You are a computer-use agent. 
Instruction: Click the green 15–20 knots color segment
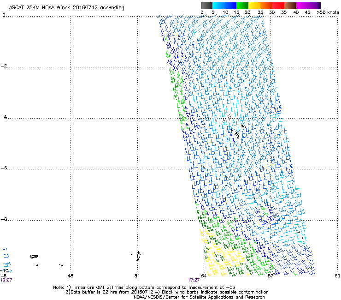click(x=242, y=6)
